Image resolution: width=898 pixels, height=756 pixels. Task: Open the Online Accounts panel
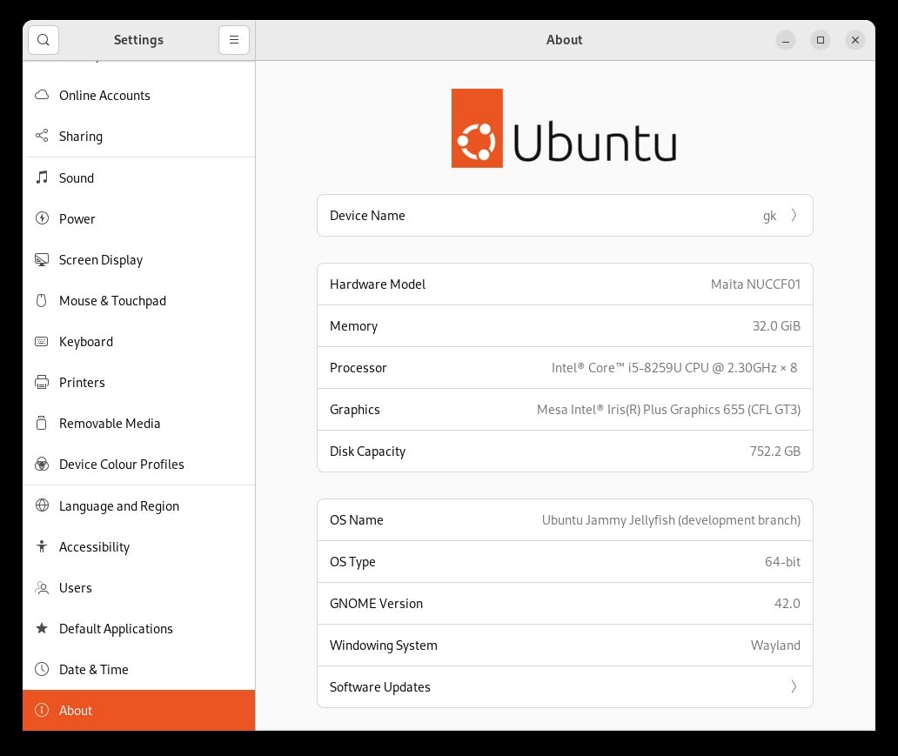coord(138,95)
